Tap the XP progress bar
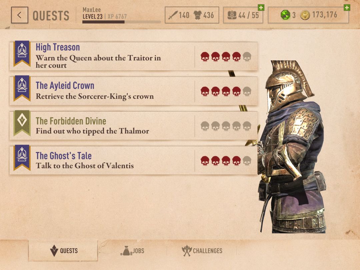The image size is (360, 270). click(x=121, y=22)
